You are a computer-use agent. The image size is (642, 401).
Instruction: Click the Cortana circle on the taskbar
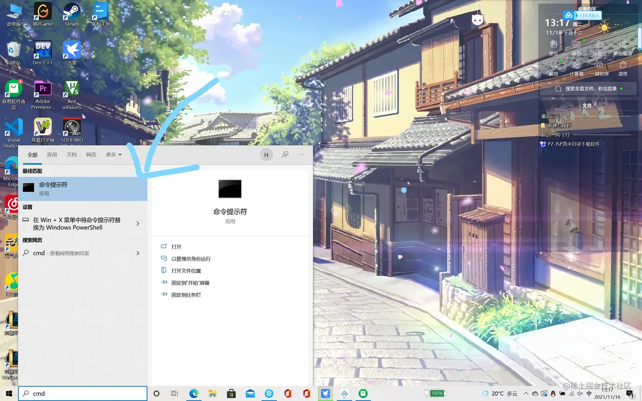156,393
